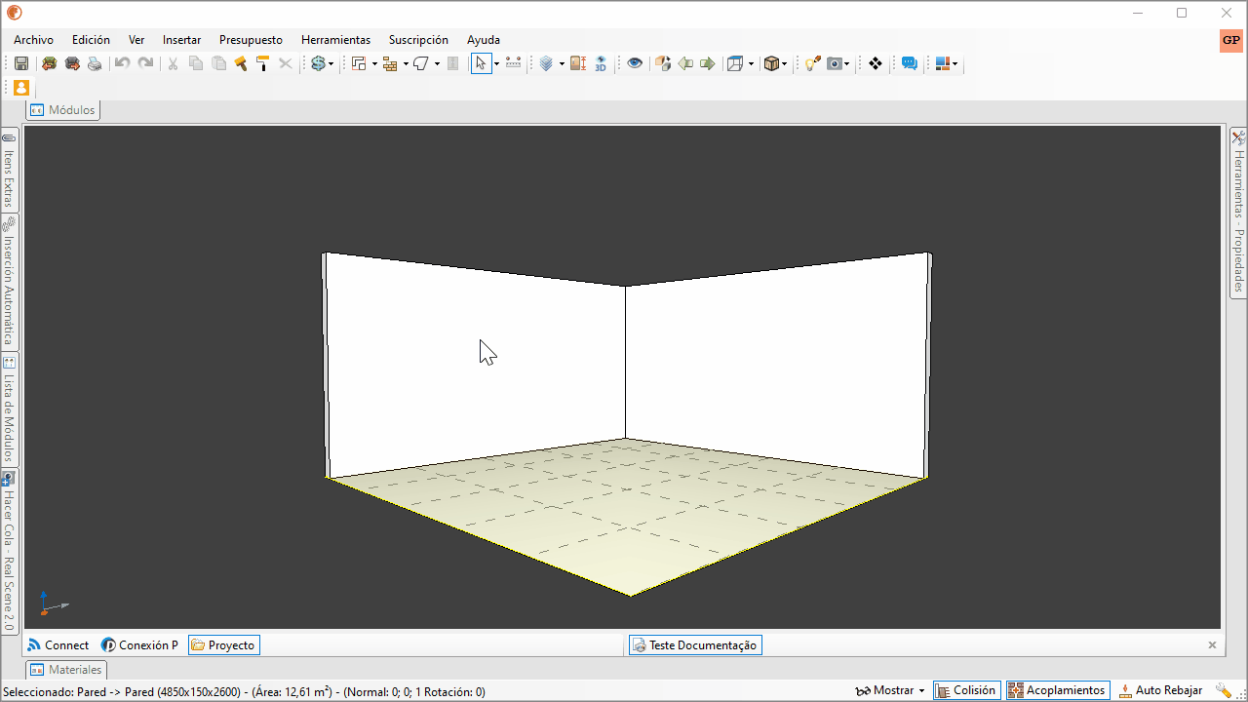The width and height of the screenshot is (1248, 702).
Task: Toggle Auto Rebajar in the status bar
Action: point(1160,690)
